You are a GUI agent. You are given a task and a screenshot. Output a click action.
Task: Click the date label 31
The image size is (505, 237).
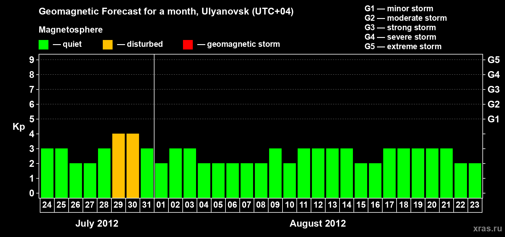click(147, 205)
